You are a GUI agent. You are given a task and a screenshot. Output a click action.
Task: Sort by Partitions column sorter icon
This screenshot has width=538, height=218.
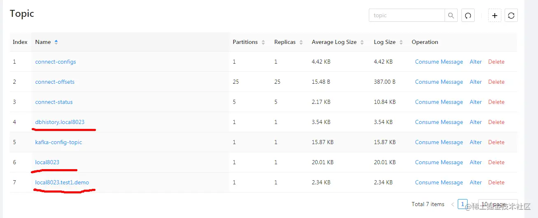coord(263,42)
